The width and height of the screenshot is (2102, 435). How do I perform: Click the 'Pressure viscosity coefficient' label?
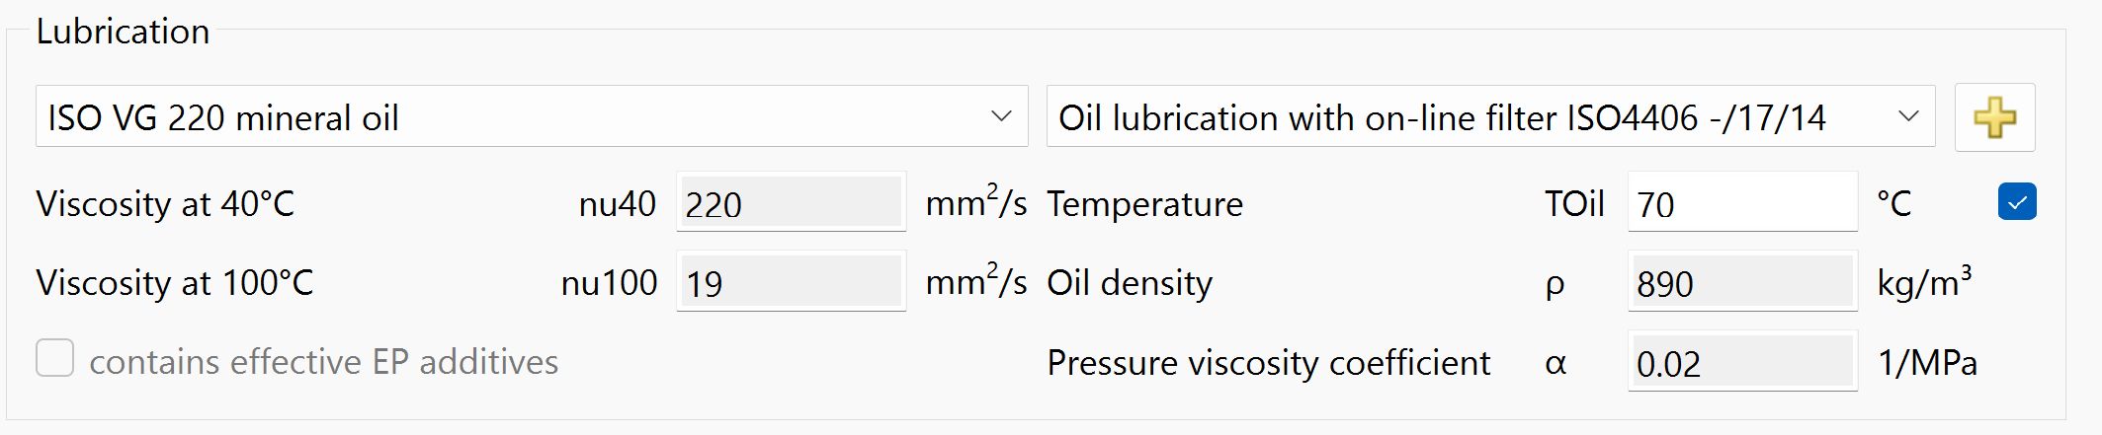[x=1268, y=363]
